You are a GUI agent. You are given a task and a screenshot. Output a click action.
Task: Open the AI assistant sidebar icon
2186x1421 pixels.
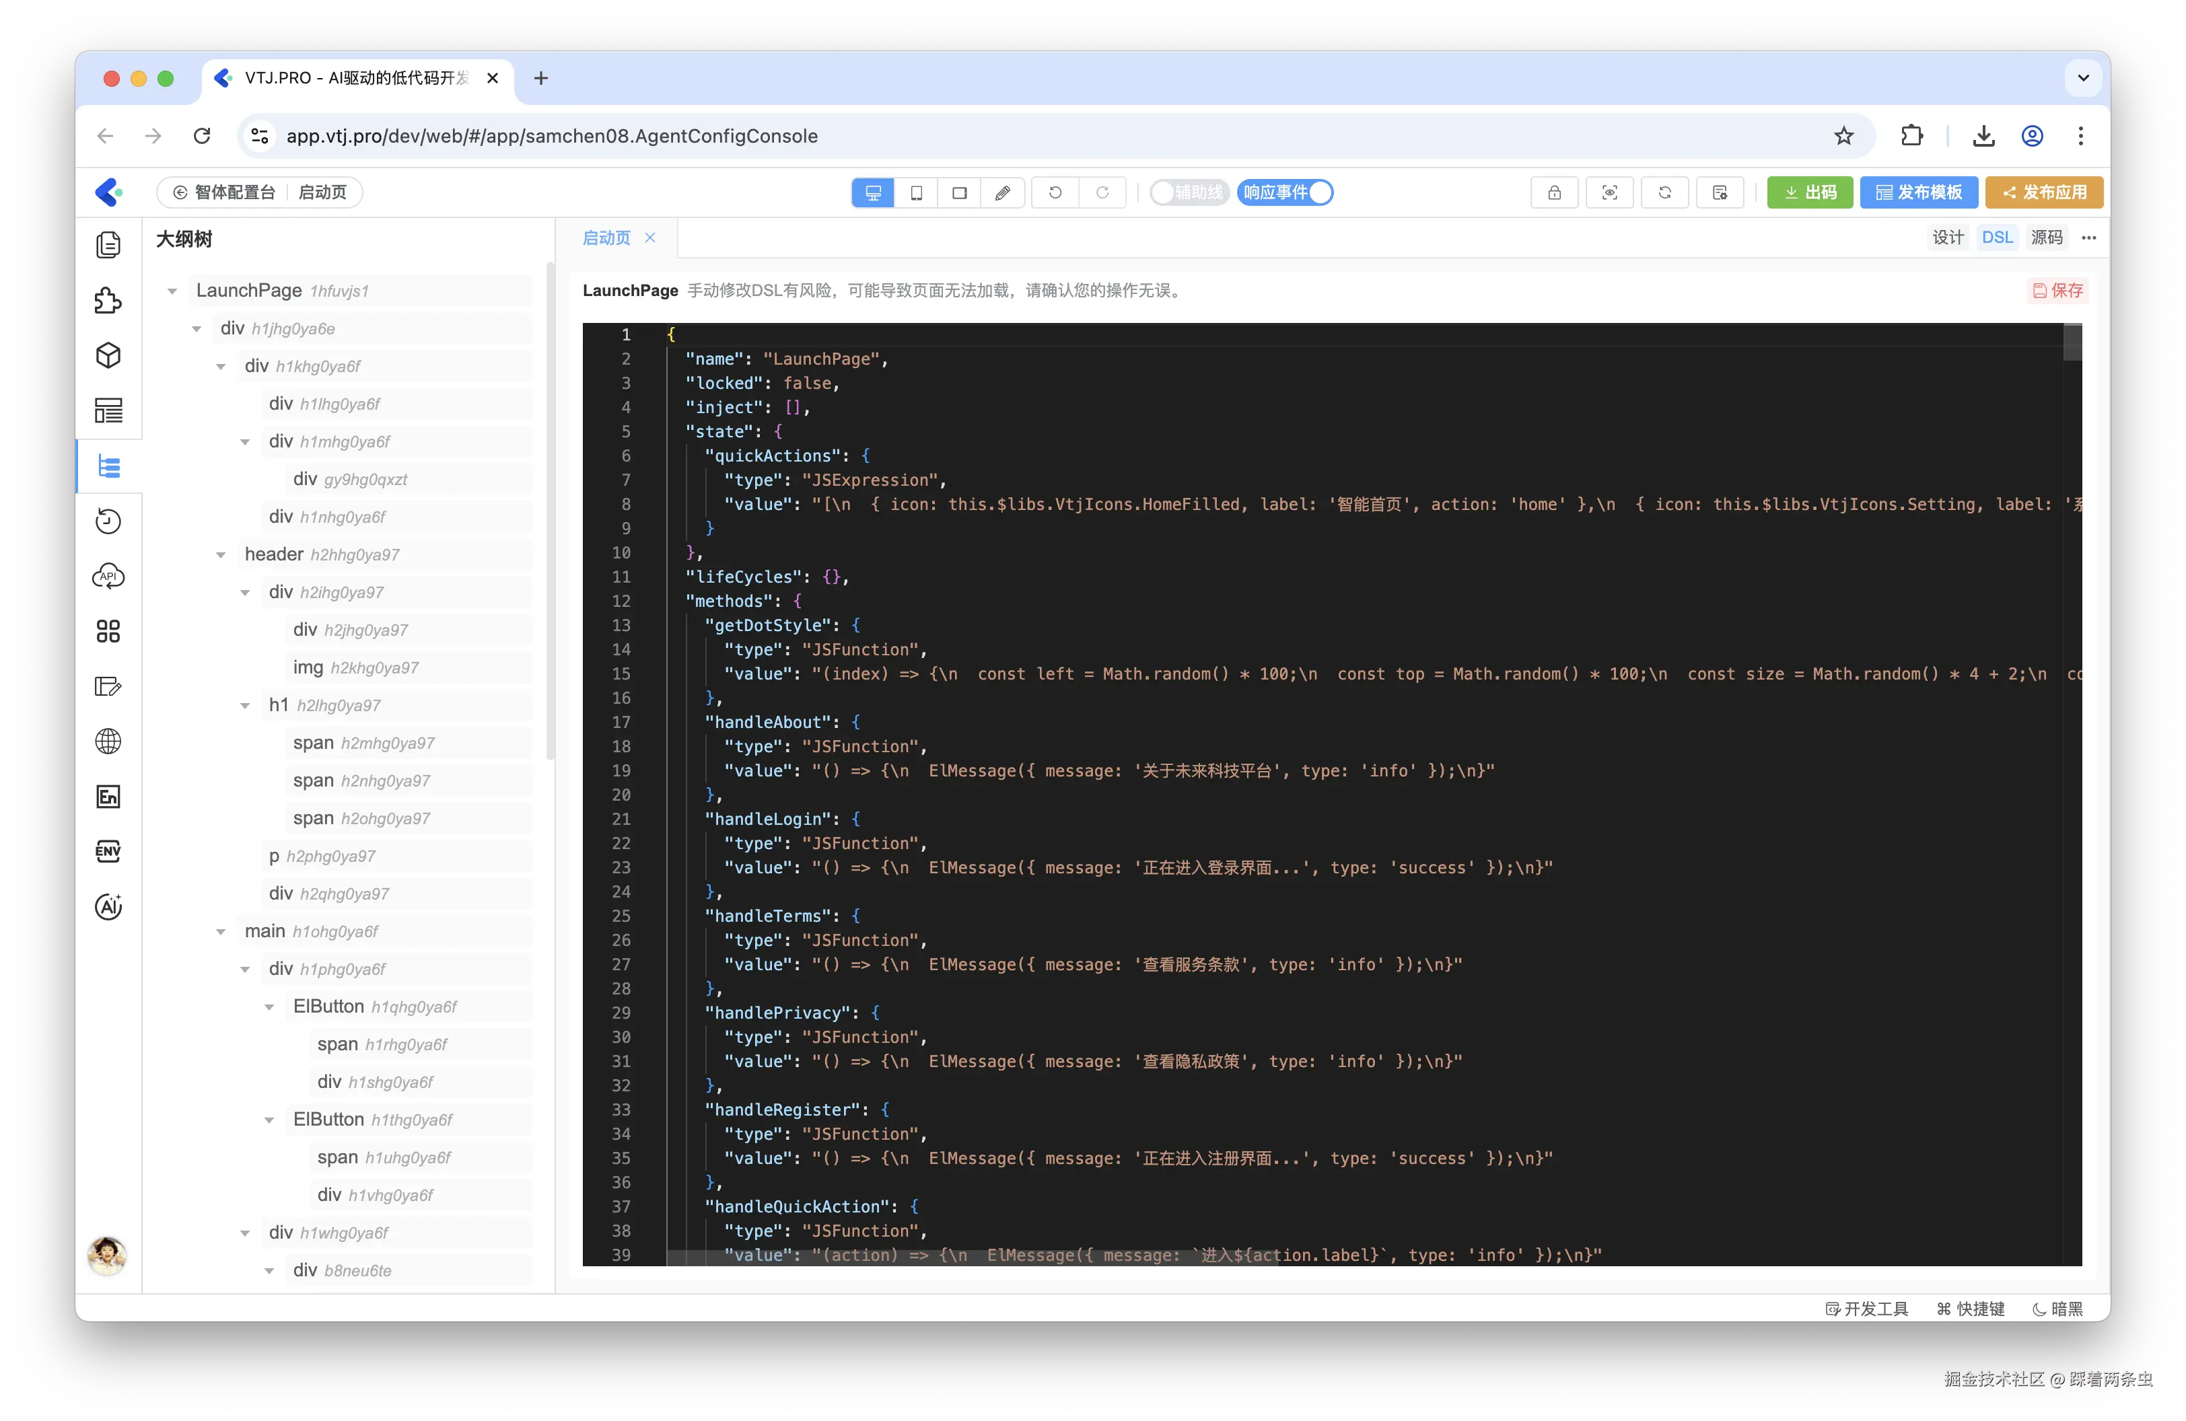point(108,907)
